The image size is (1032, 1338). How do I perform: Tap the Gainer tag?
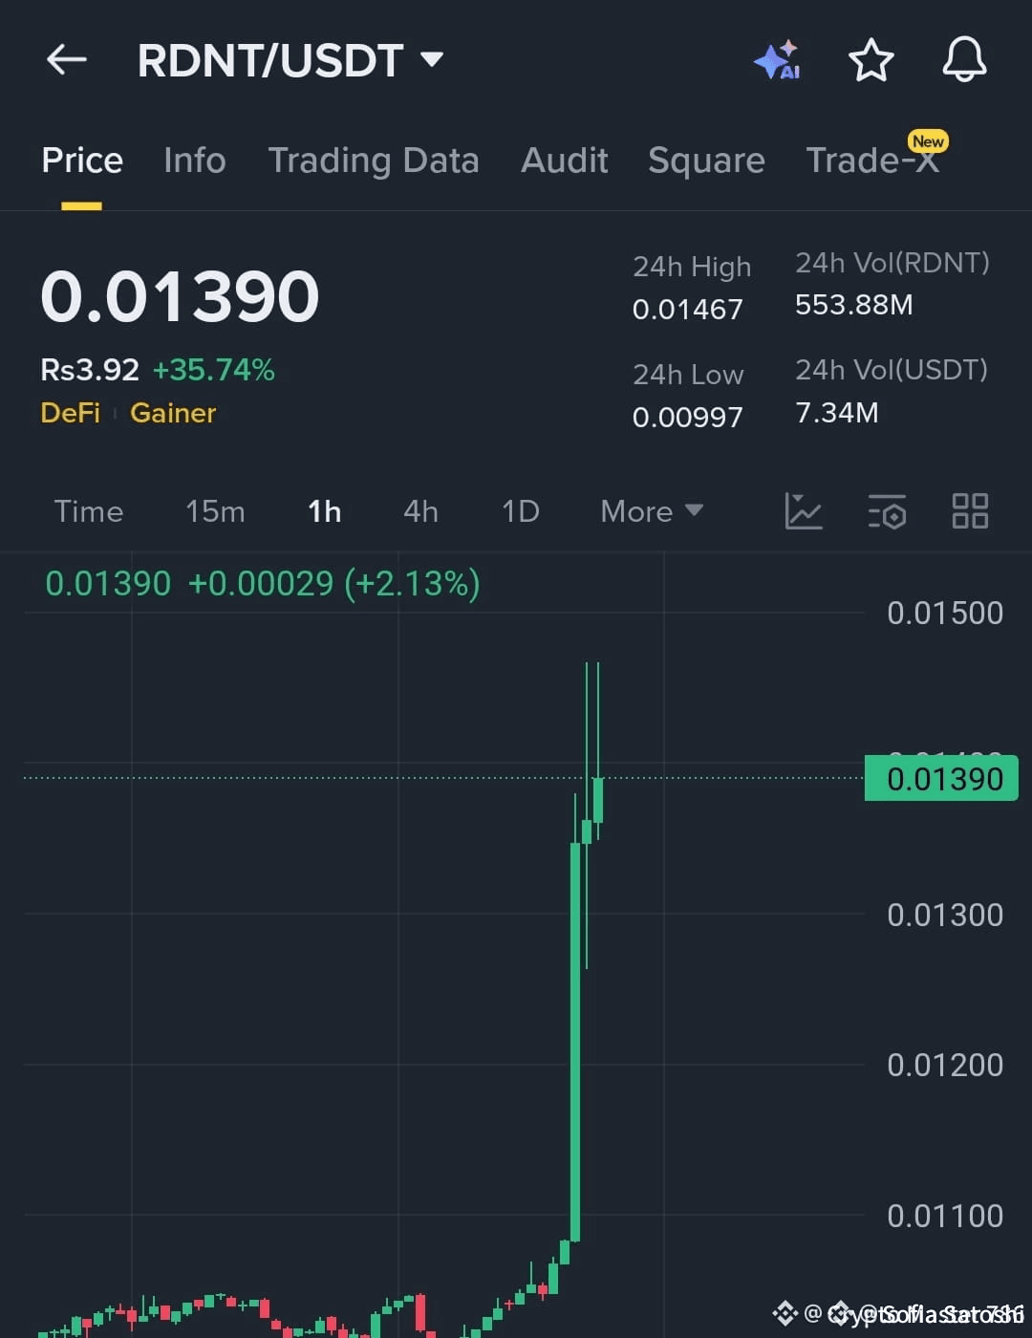[173, 413]
